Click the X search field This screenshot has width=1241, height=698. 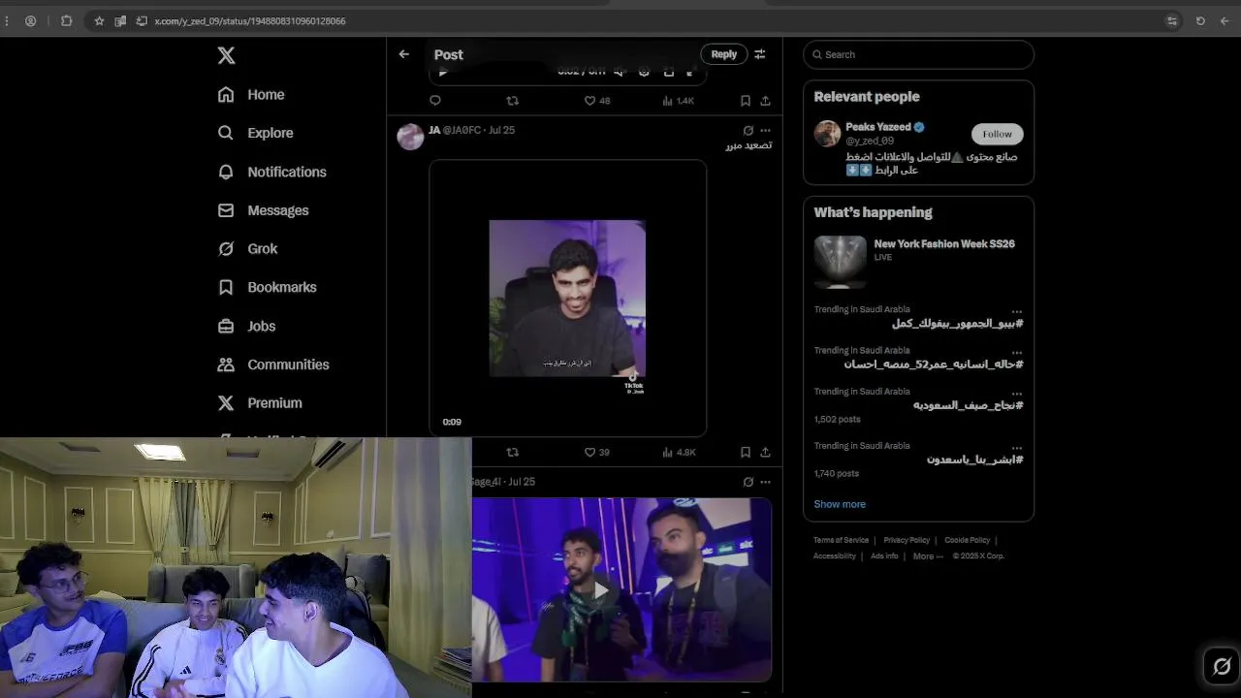pos(918,54)
